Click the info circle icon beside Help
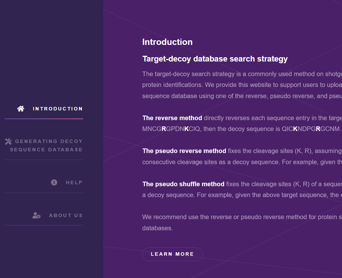 [x=54, y=182]
